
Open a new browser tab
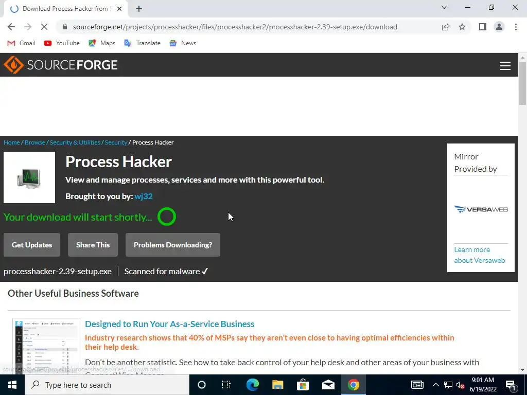click(x=139, y=9)
